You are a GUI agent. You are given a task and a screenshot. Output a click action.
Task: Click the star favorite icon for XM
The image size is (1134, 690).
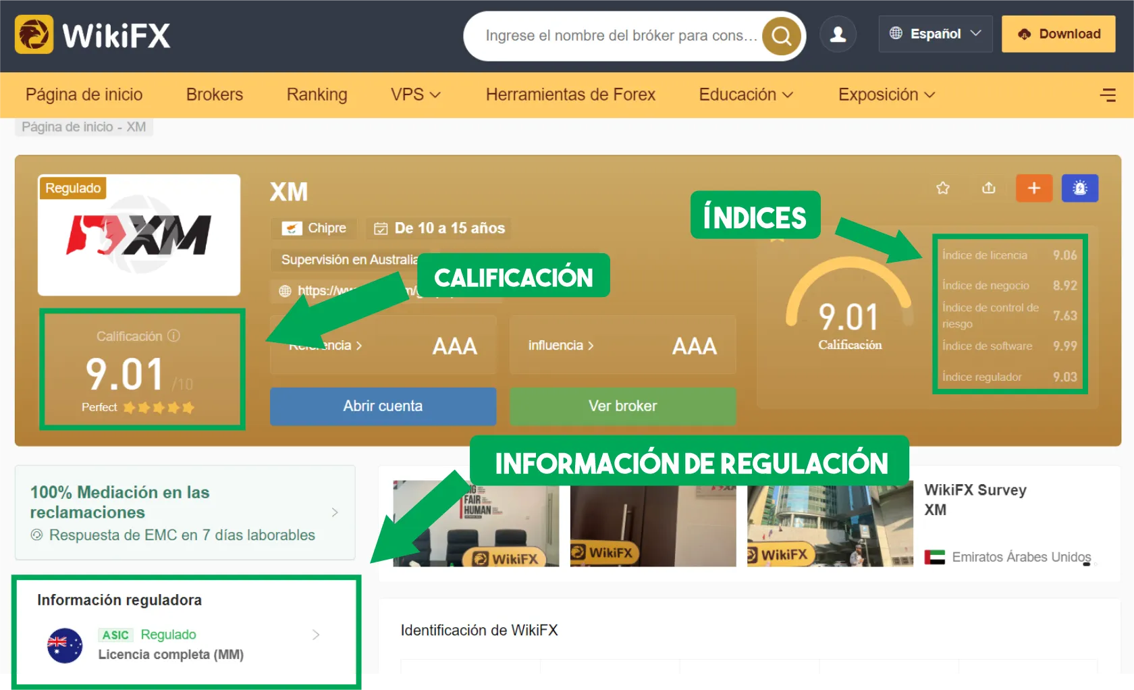tap(943, 188)
